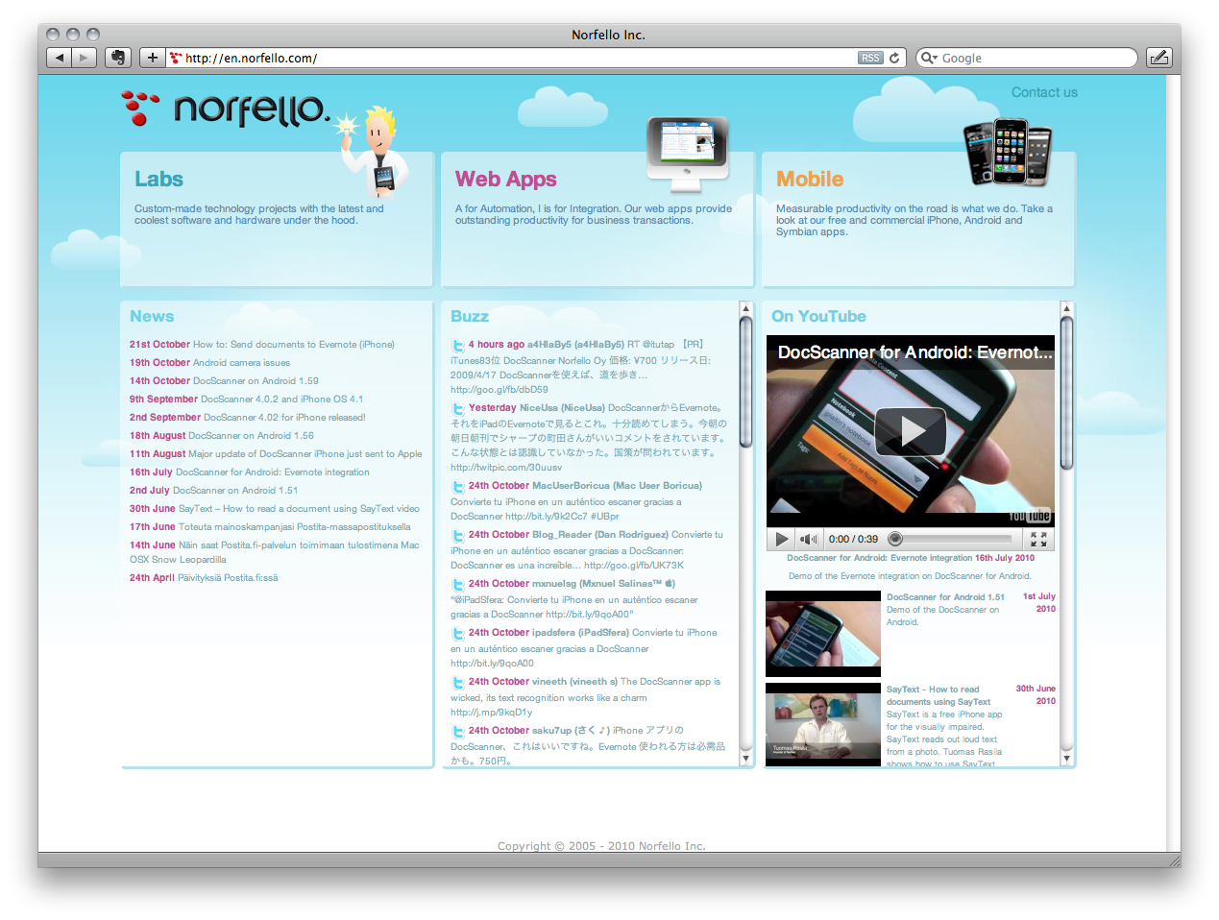Open news '17th June Toteuta mainoskampanjasi'
1219x920 pixels.
click(270, 527)
